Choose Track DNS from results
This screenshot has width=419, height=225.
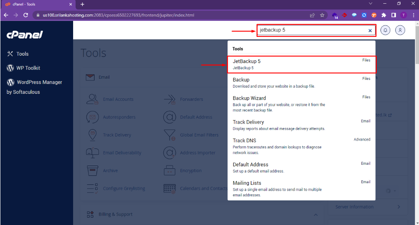[244, 141]
